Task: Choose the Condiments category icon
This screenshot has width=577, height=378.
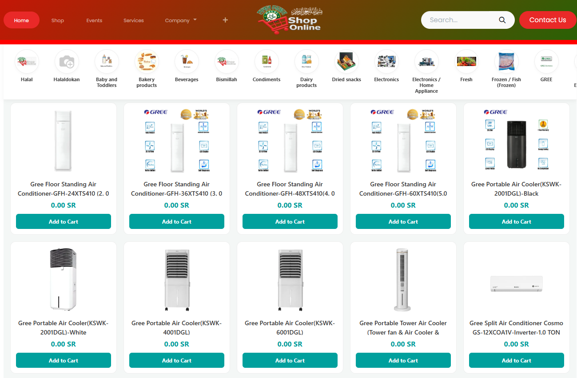Action: (267, 62)
